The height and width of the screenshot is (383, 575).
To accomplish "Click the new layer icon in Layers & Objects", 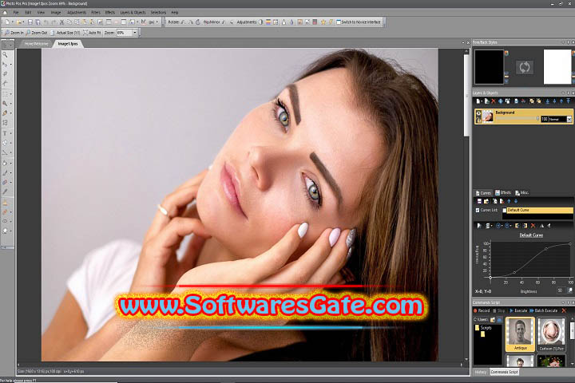I will pos(478,101).
